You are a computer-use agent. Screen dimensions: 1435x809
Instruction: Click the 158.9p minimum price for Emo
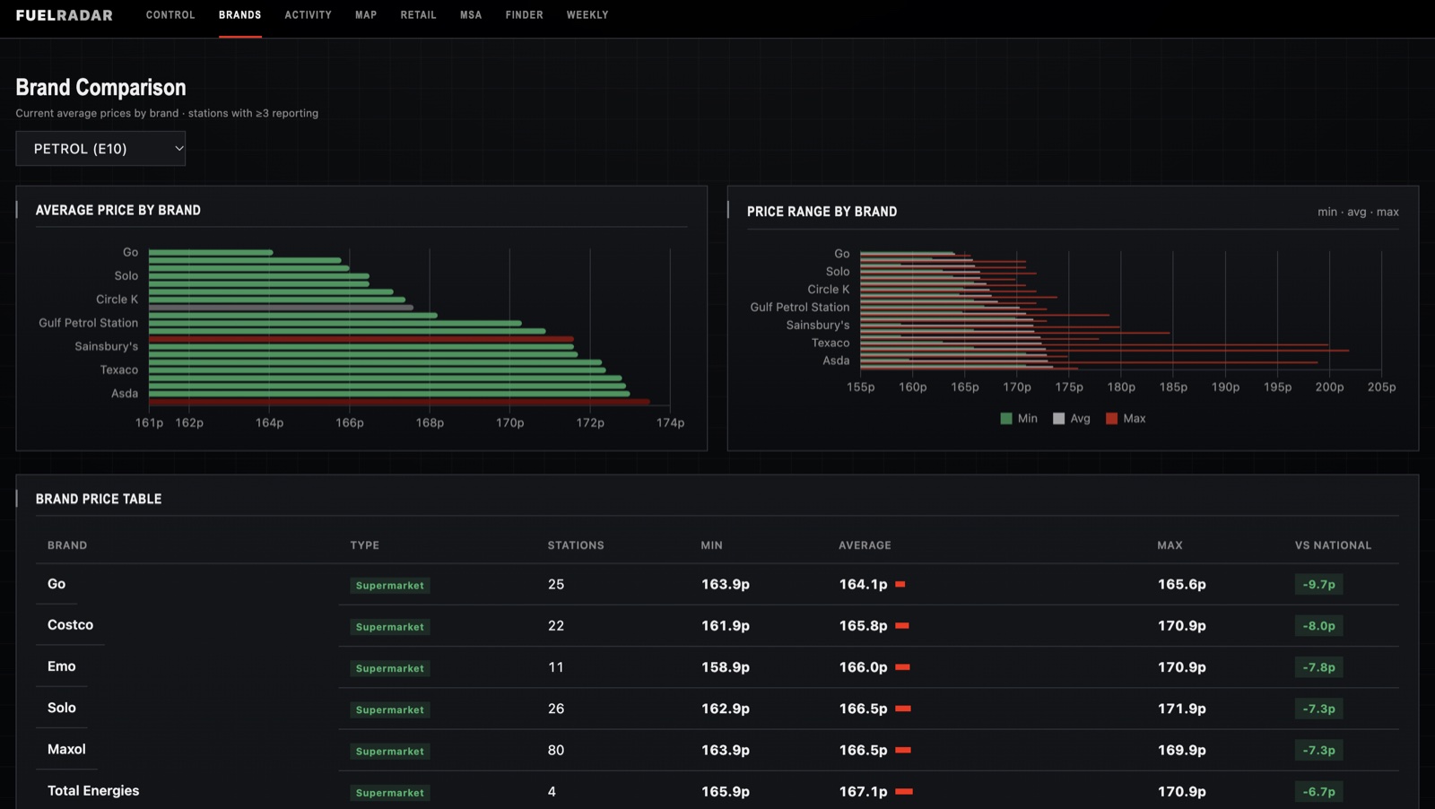[x=726, y=667]
